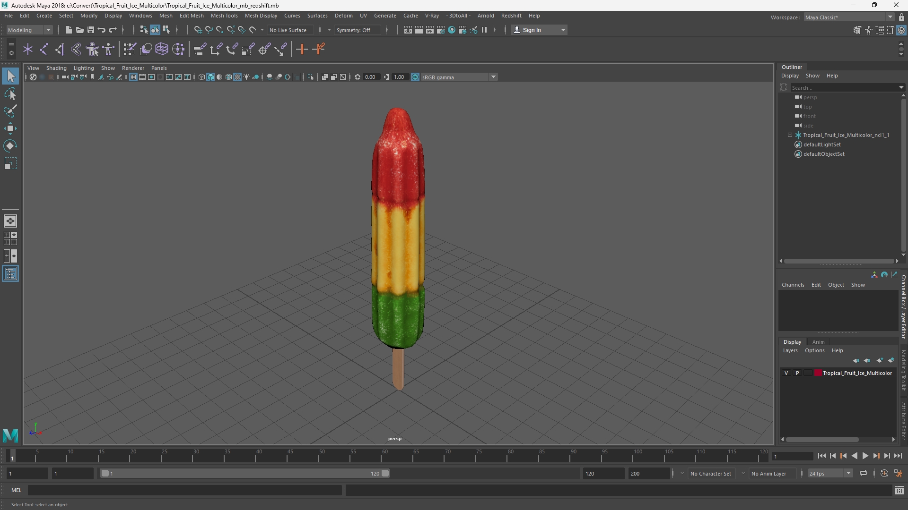This screenshot has width=908, height=510.
Task: Open the Channels menu in Channel Box
Action: click(x=793, y=285)
